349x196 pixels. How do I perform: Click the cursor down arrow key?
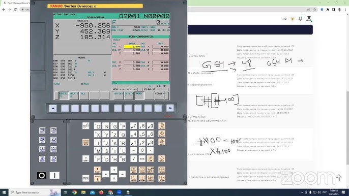click(114, 178)
